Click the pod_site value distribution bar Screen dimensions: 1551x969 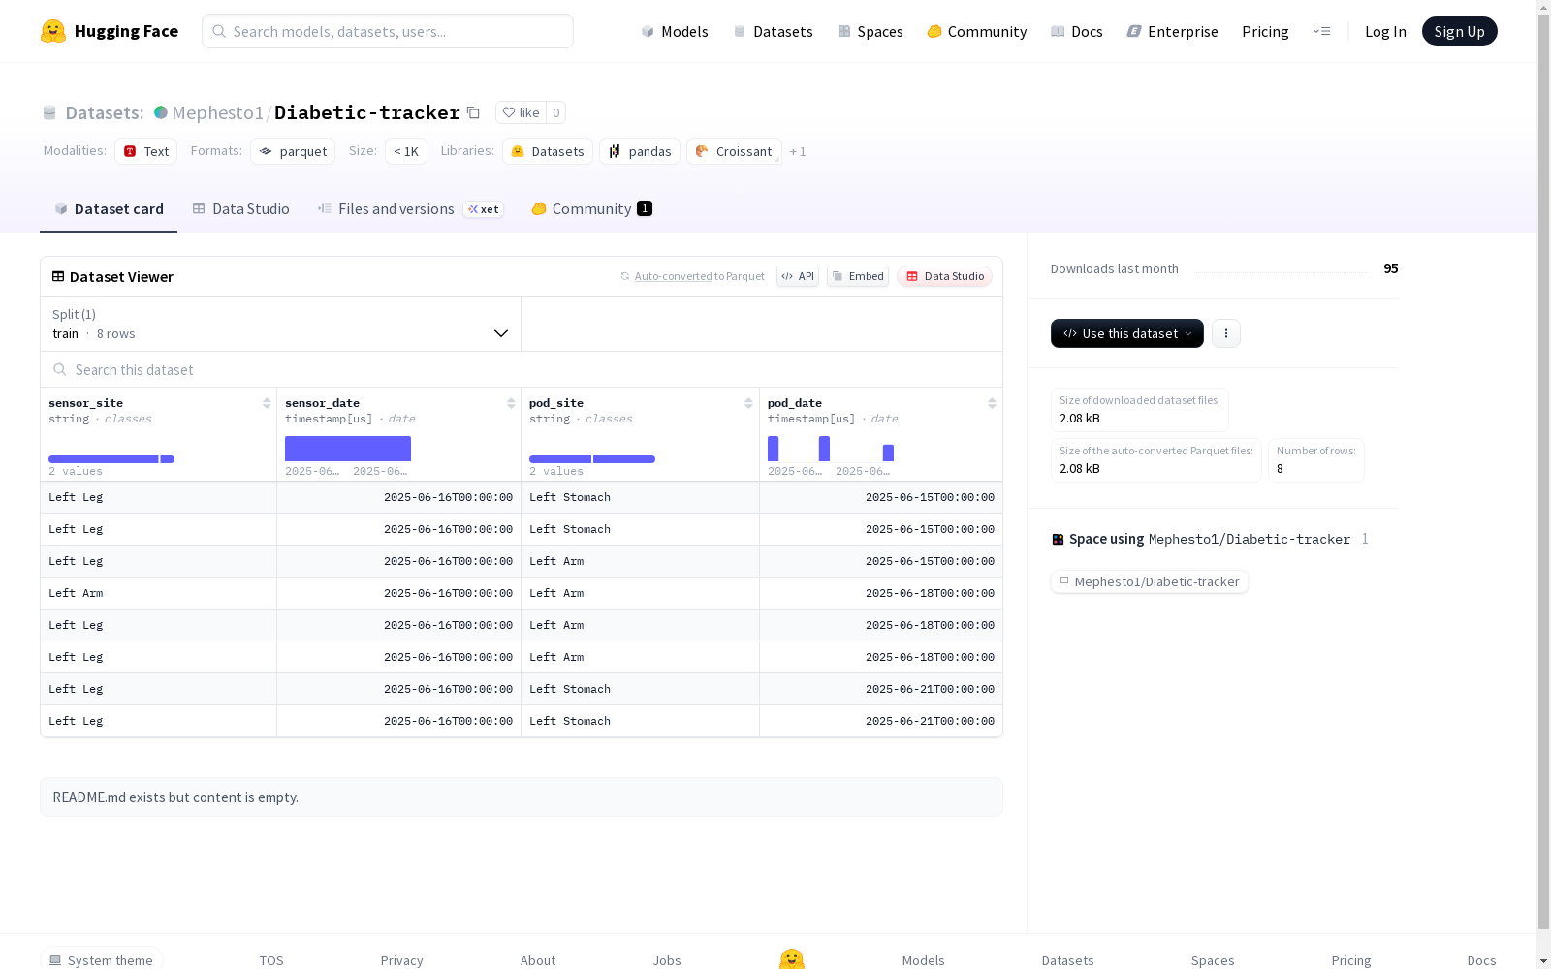click(x=592, y=459)
